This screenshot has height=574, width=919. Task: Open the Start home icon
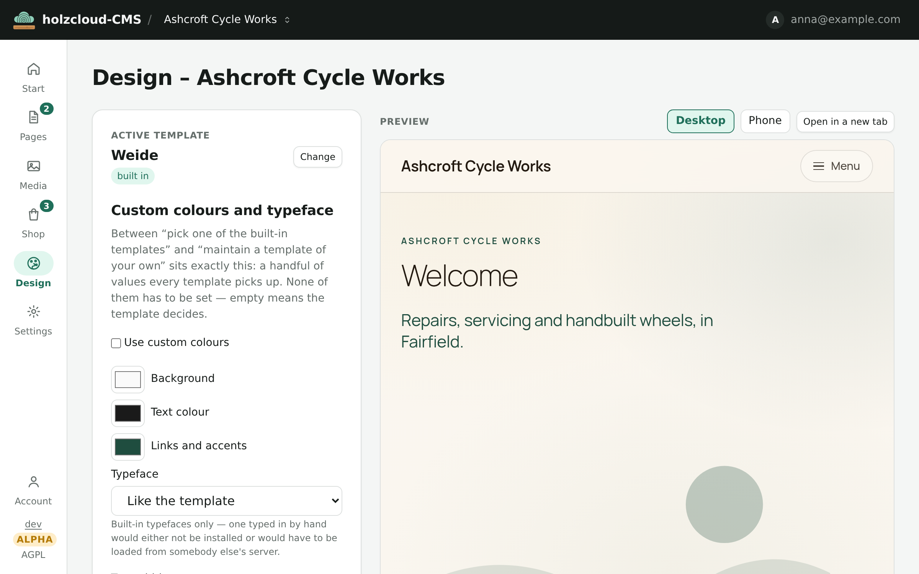point(33,69)
